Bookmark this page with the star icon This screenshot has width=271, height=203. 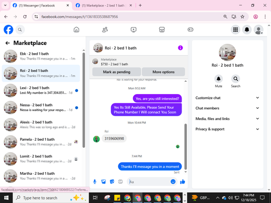[242, 17]
